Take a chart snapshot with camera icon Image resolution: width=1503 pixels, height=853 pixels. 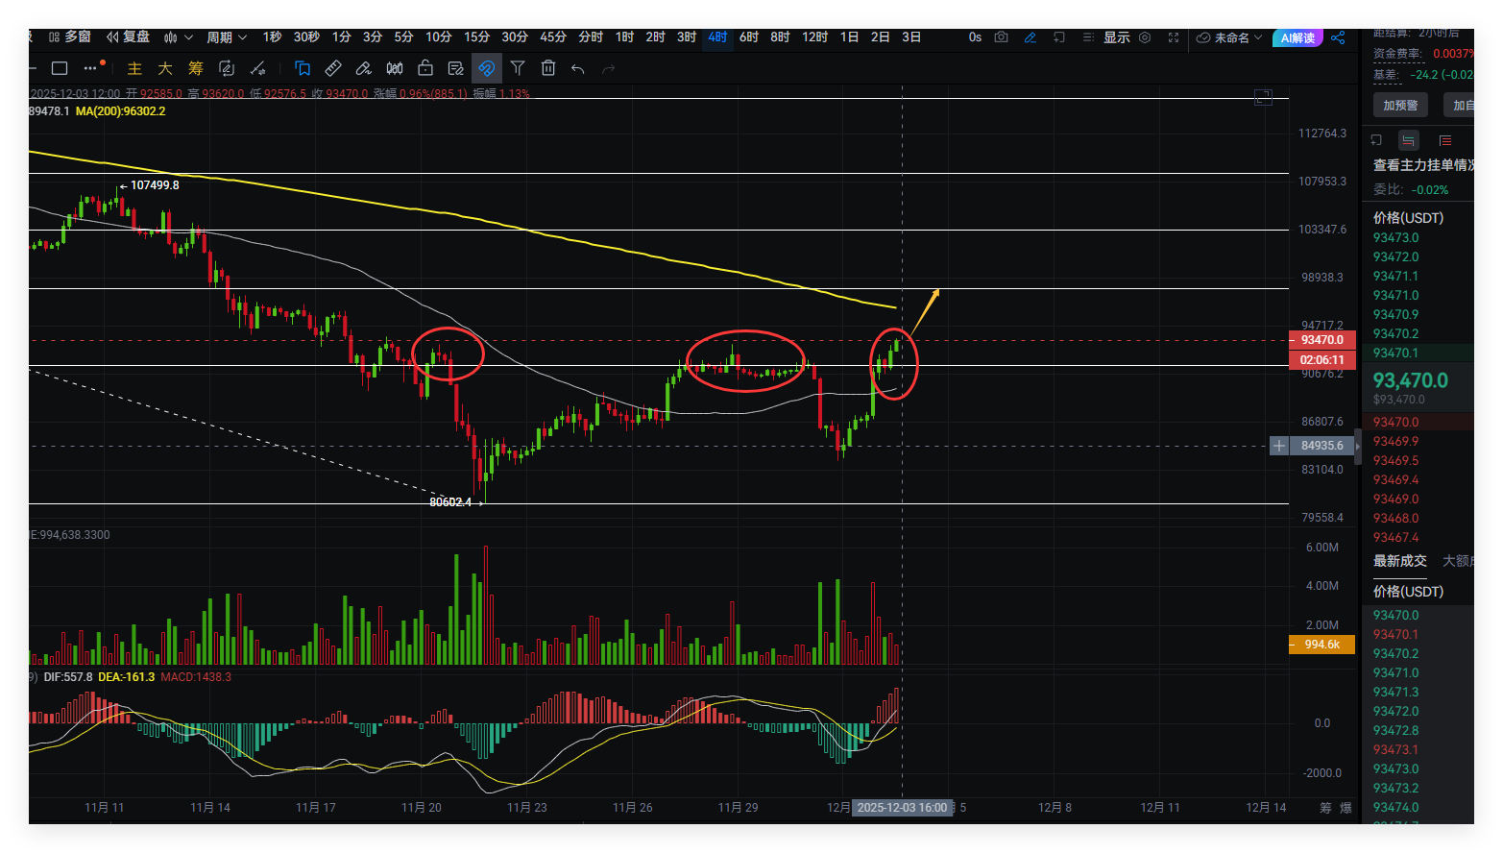[x=1002, y=37]
